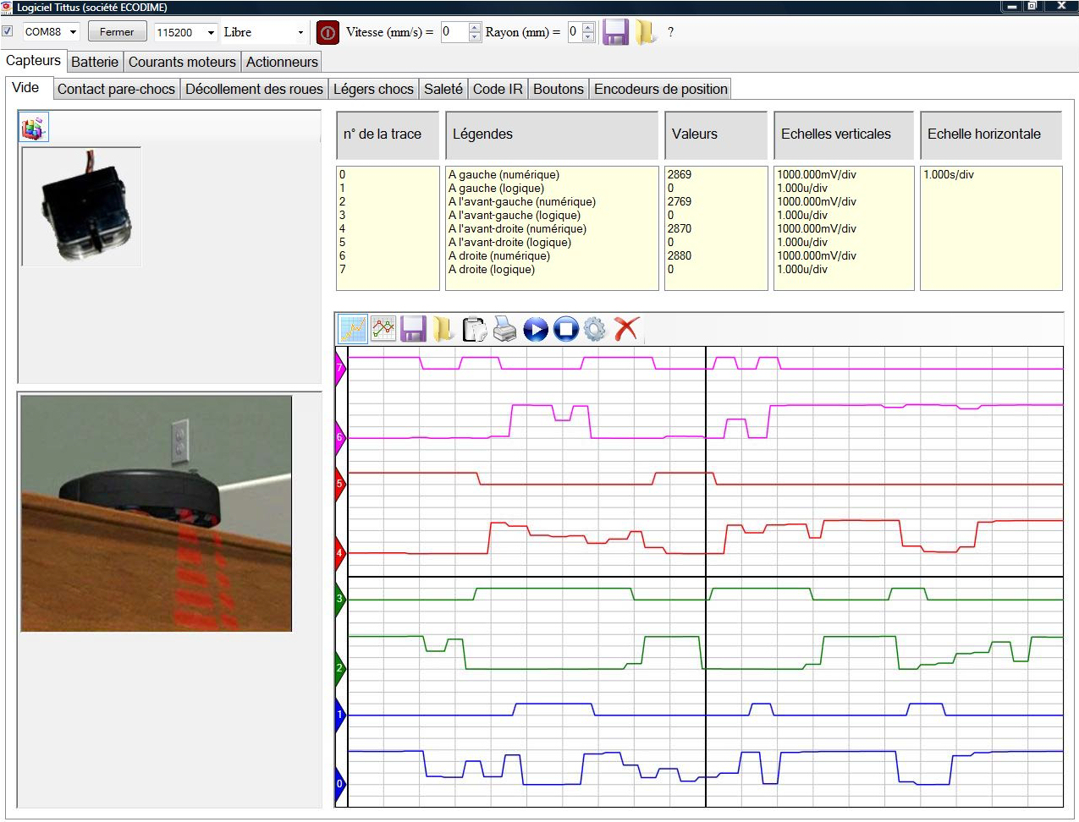
Task: Focus the Rayon (mm) input field
Action: 575,32
